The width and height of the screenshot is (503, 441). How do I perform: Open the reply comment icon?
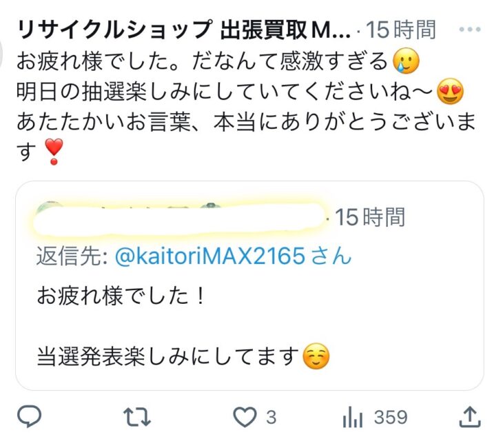[x=29, y=416]
